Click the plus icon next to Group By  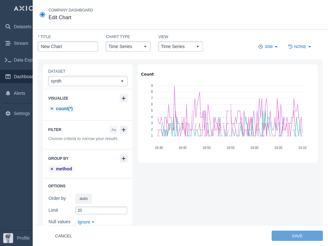tap(124, 159)
